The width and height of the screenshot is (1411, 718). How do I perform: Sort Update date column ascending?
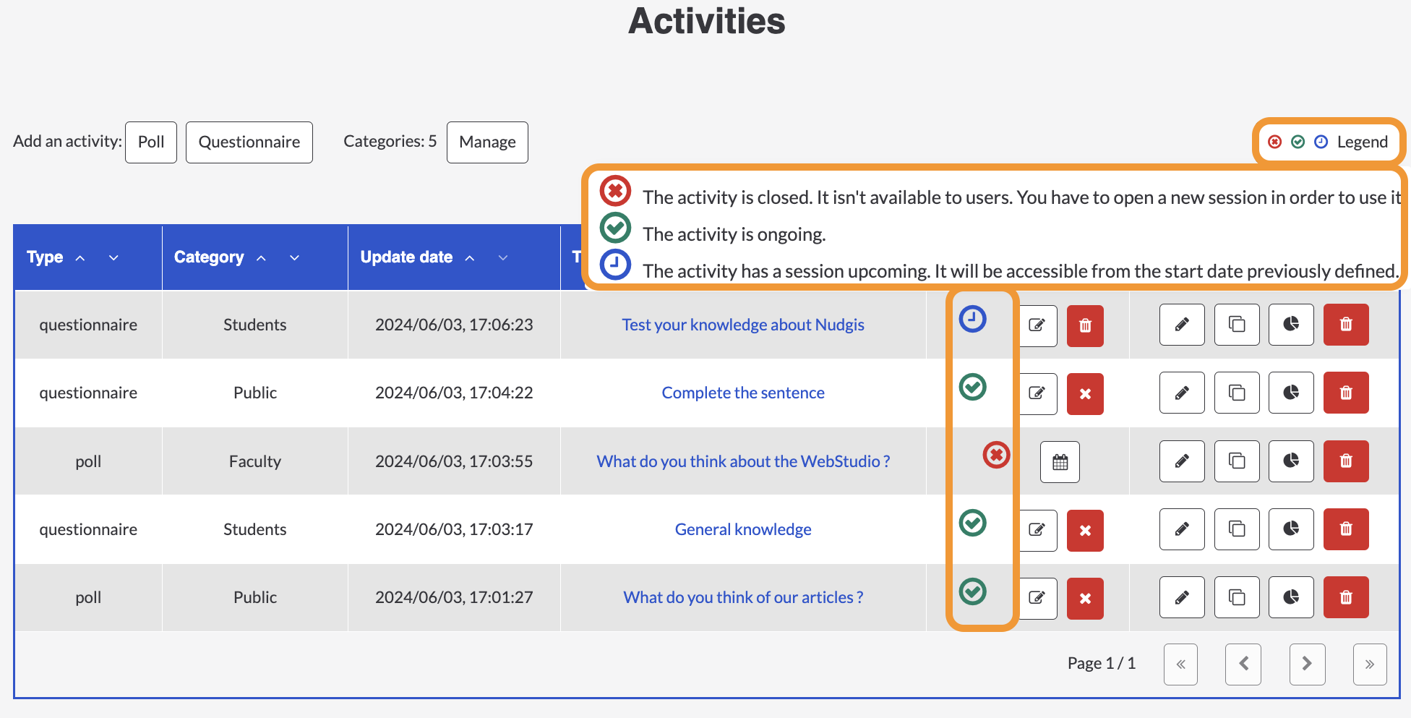470,258
